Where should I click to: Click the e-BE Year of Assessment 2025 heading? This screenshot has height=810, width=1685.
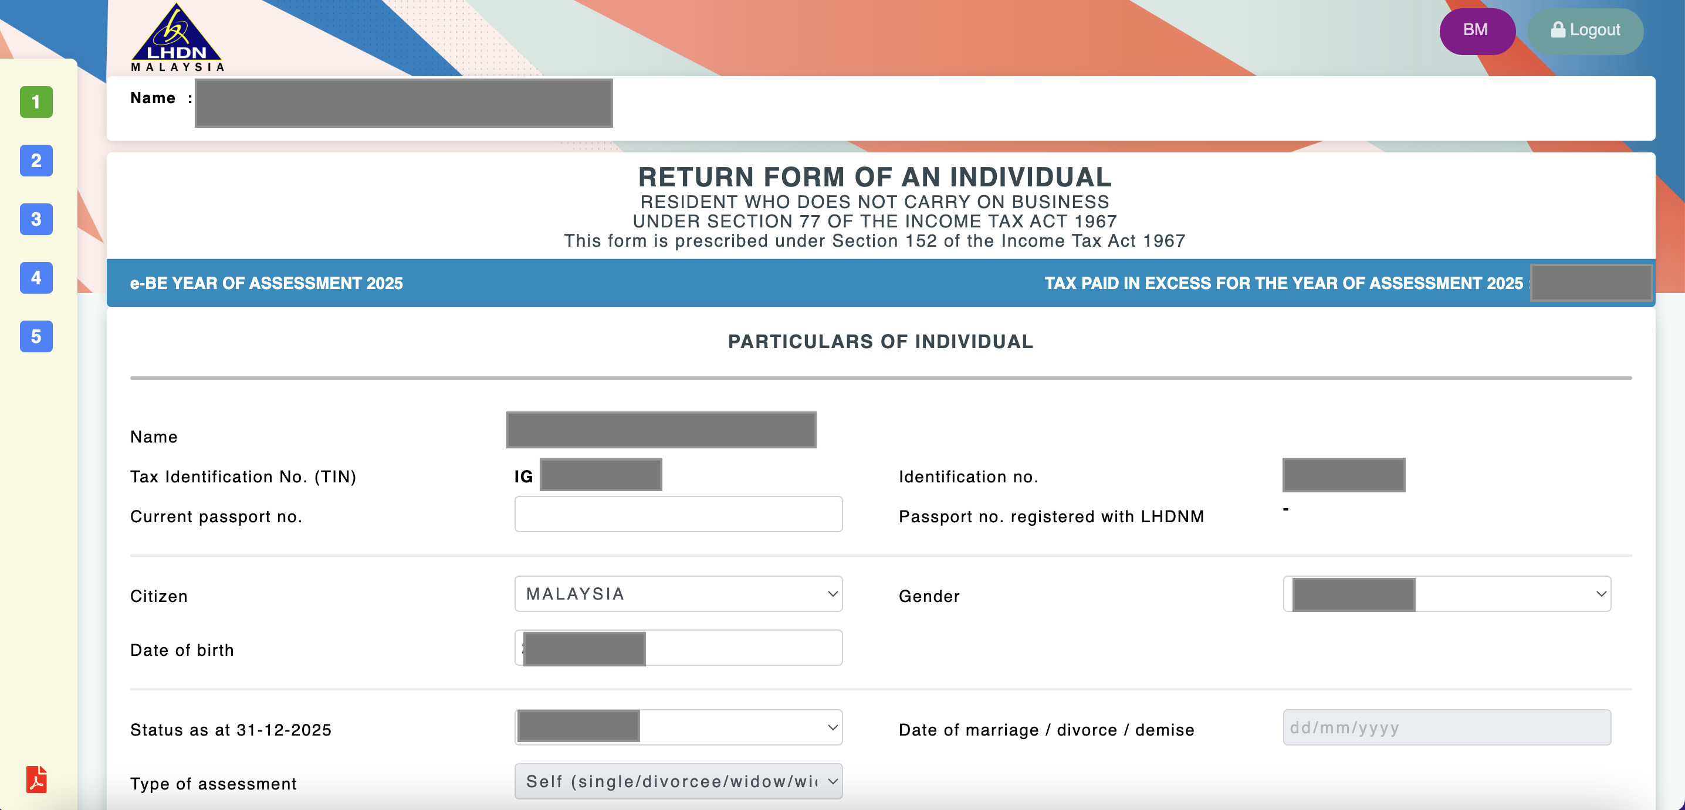point(266,284)
